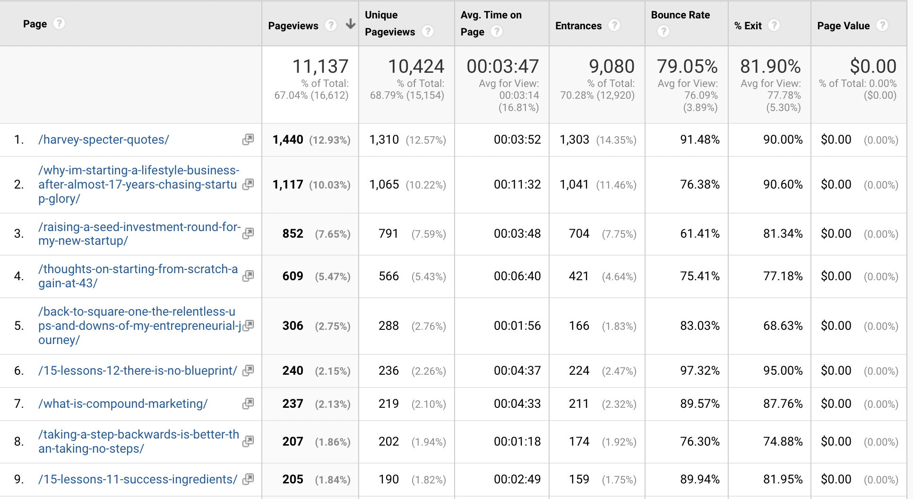Viewport: 913px width, 499px height.
Task: Sort by % Exit column header
Action: 748,26
